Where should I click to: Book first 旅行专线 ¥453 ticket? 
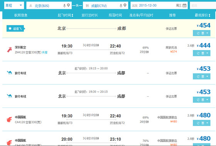pos(201,76)
